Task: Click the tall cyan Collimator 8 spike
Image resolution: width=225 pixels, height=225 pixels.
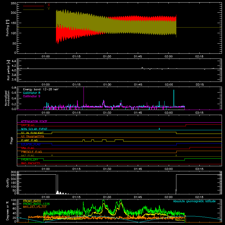Action: [174, 98]
